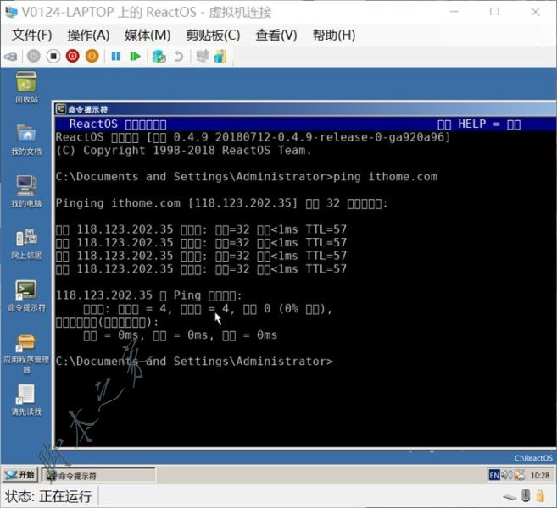Viewport: 557px width, 508px height.
Task: Click the EN language indicator in tray
Action: pos(494,475)
